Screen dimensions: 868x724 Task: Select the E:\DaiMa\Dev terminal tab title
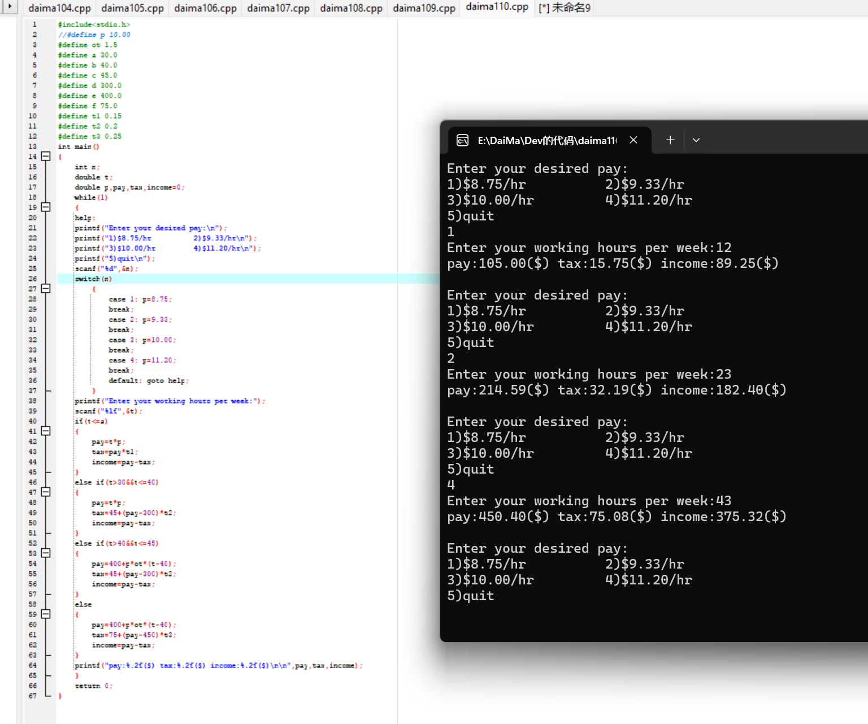(547, 141)
